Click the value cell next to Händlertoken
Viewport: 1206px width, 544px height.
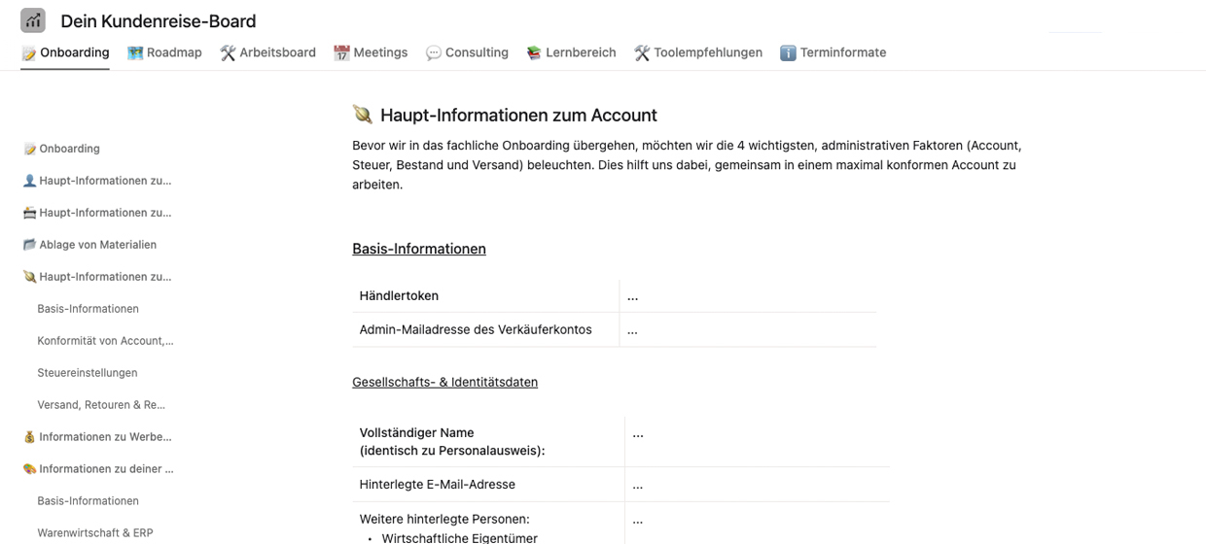(747, 296)
